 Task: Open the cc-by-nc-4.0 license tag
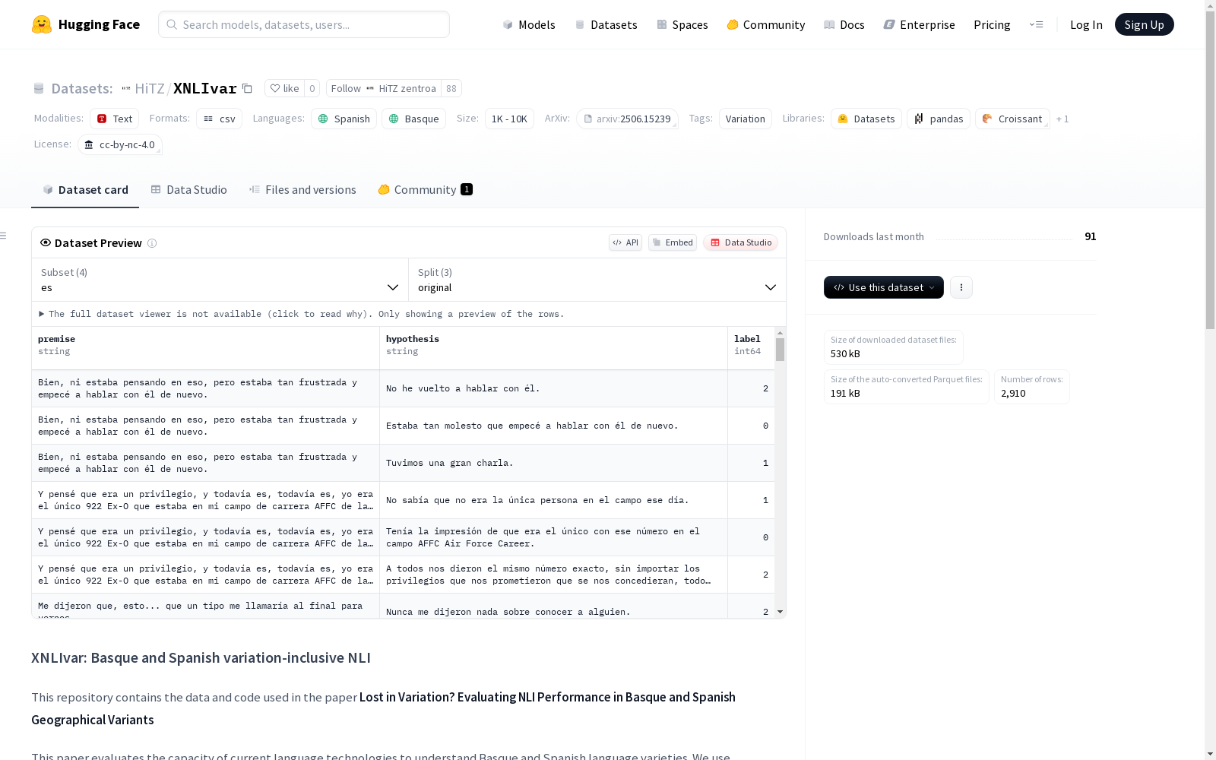[x=120, y=144]
